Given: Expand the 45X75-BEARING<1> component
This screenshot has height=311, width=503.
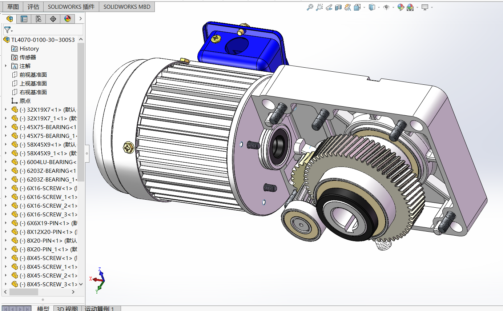Looking at the screenshot, I should (6, 127).
